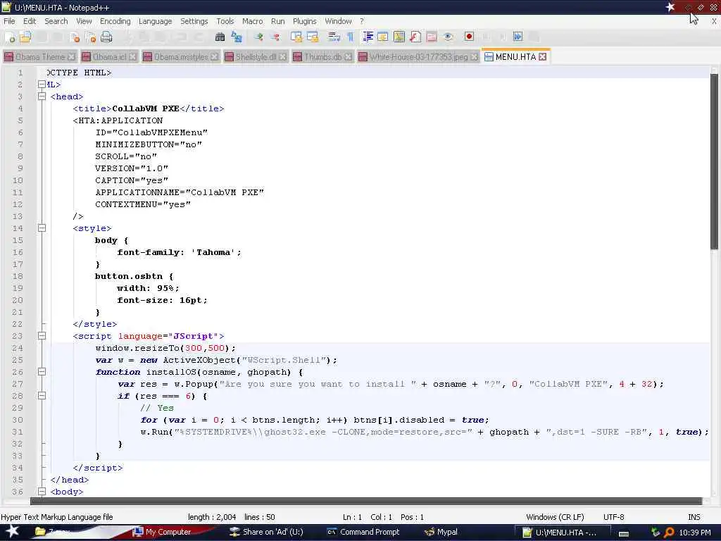Click the vertical scrollbar thumb
This screenshot has width=721, height=541.
coord(714,162)
